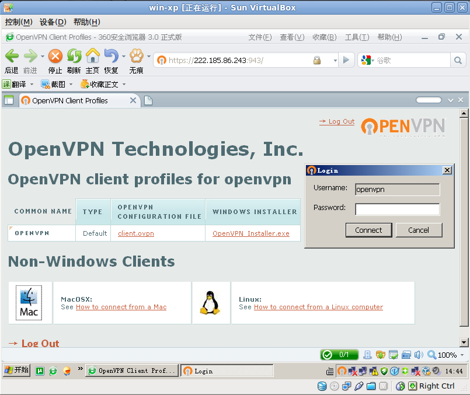The width and height of the screenshot is (470, 395).
Task: Open the dropdown arrow next to the Restore button
Action: [124, 56]
